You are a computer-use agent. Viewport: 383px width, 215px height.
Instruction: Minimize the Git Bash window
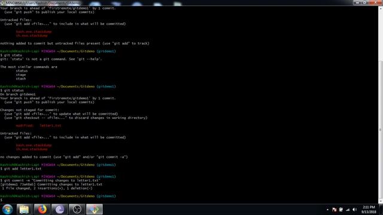point(358,2)
